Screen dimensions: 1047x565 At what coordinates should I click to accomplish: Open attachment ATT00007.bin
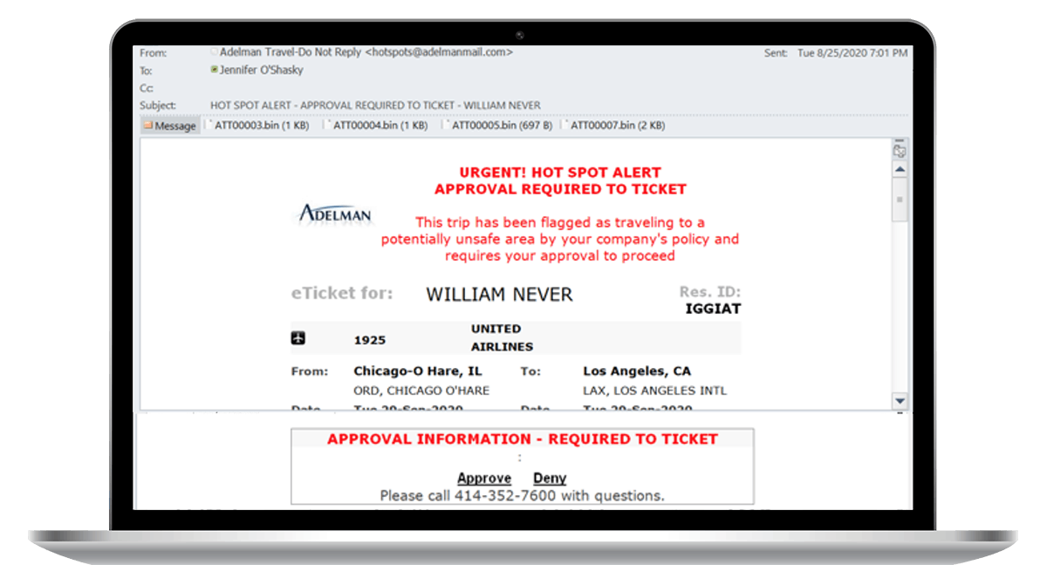coord(616,126)
